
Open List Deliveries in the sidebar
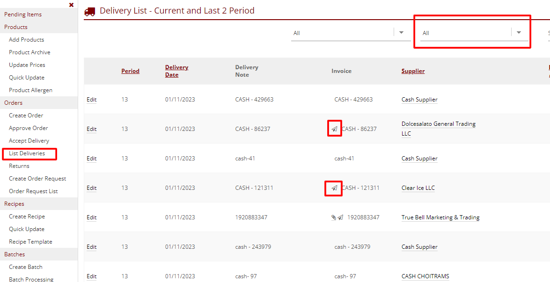pos(27,153)
